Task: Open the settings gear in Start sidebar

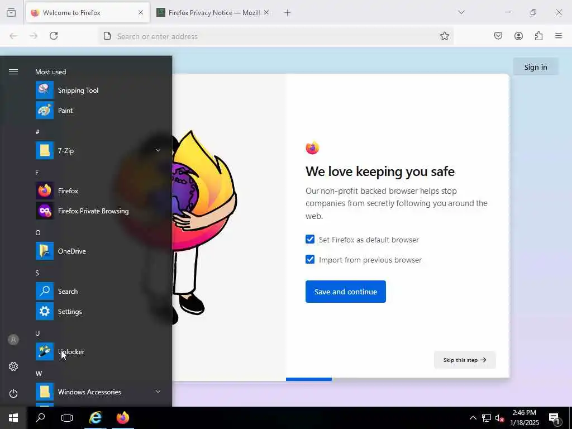Action: tap(13, 366)
